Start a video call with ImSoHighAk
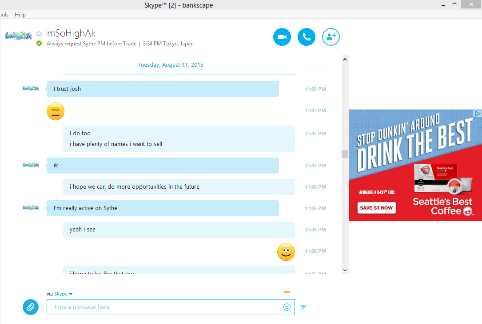This screenshot has width=482, height=324. (282, 37)
